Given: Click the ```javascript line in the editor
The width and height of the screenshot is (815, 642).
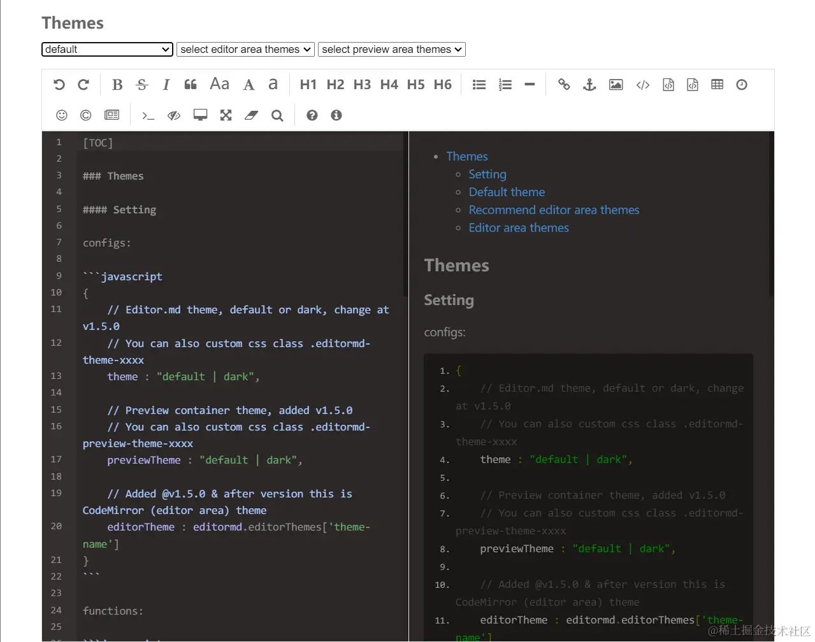Looking at the screenshot, I should pyautogui.click(x=122, y=276).
